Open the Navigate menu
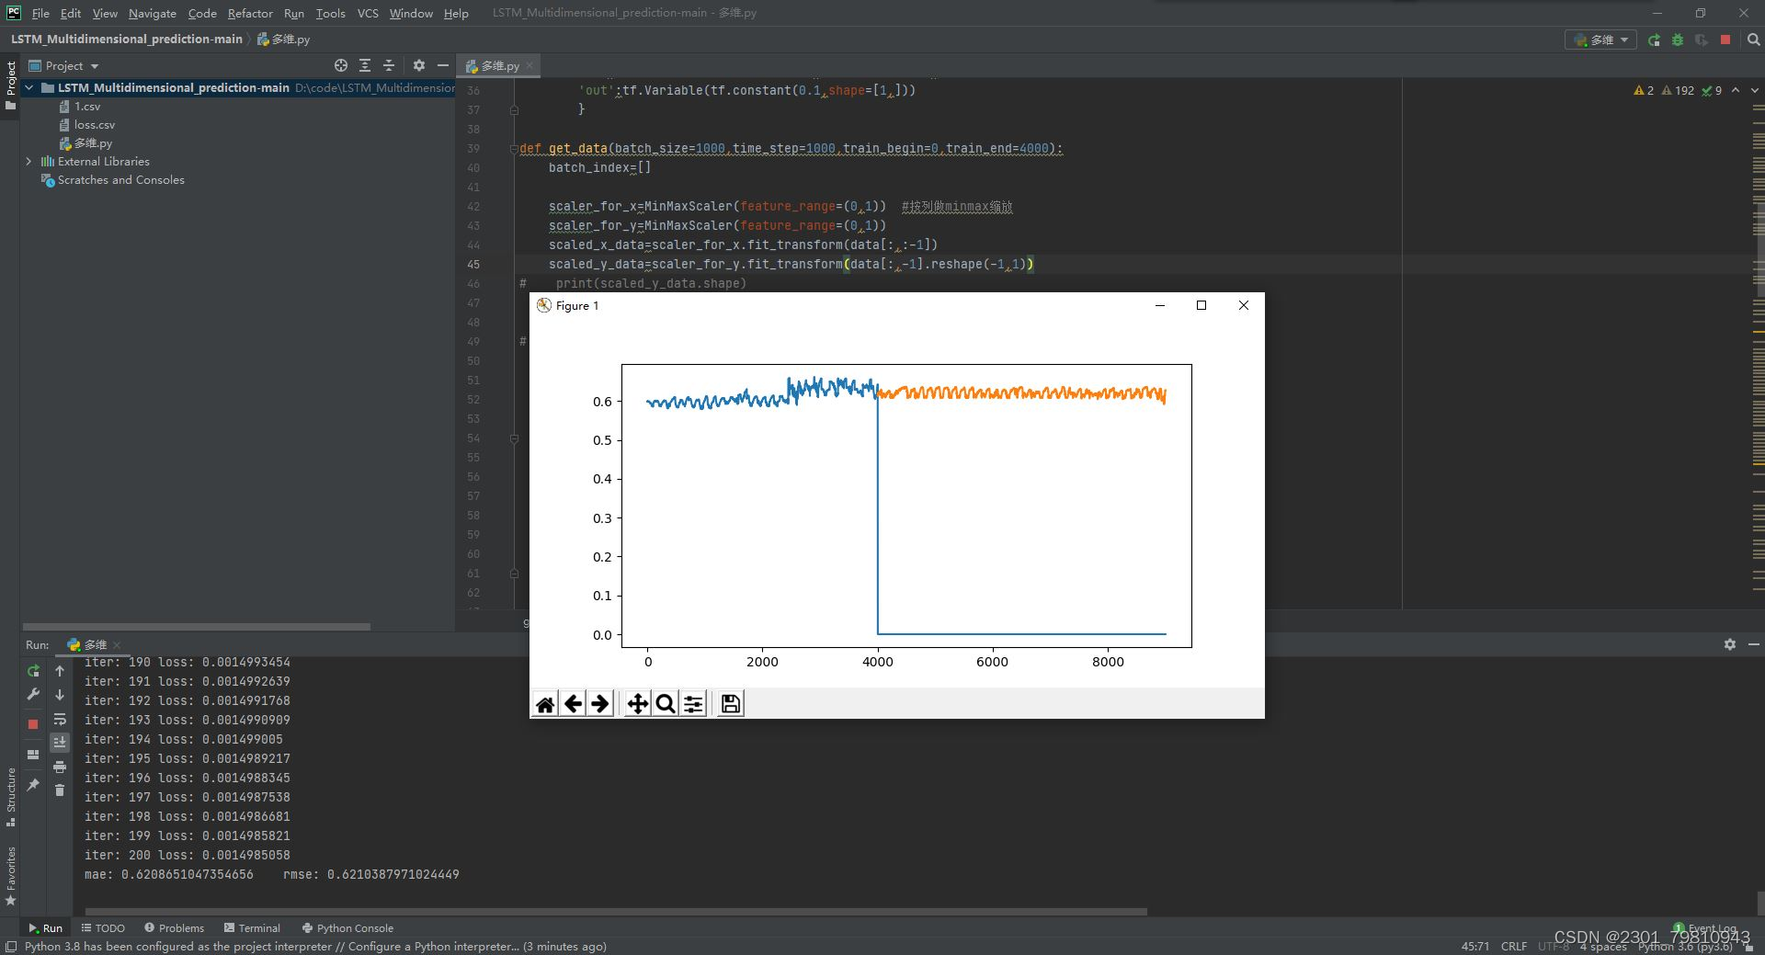Screen dimensions: 1765x955 [x=153, y=13]
